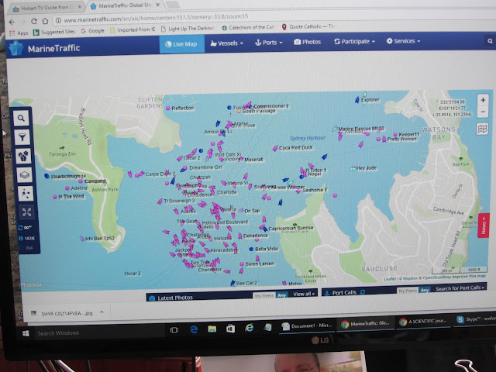
Task: Click the Soren Larsen vessel marker
Action: click(x=242, y=263)
